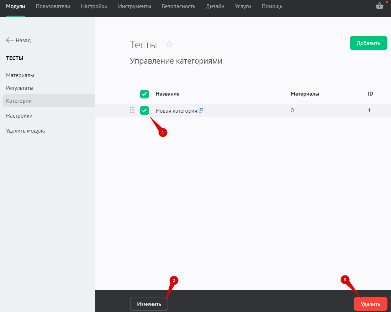Click the Назад back arrow
391x312 pixels.
tap(10, 41)
